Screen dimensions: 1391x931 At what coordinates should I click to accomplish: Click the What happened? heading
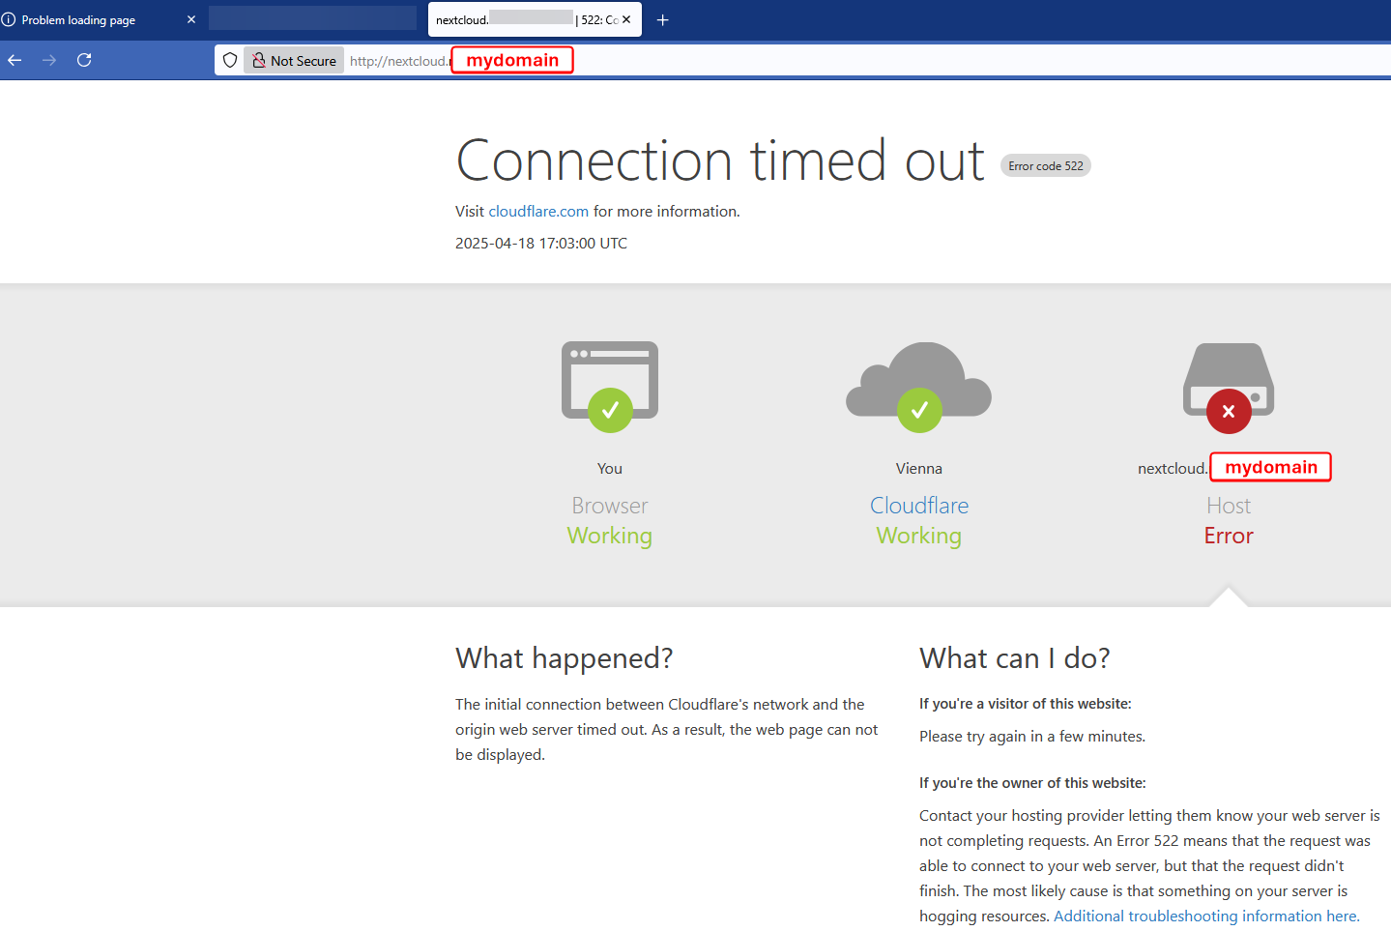(565, 658)
